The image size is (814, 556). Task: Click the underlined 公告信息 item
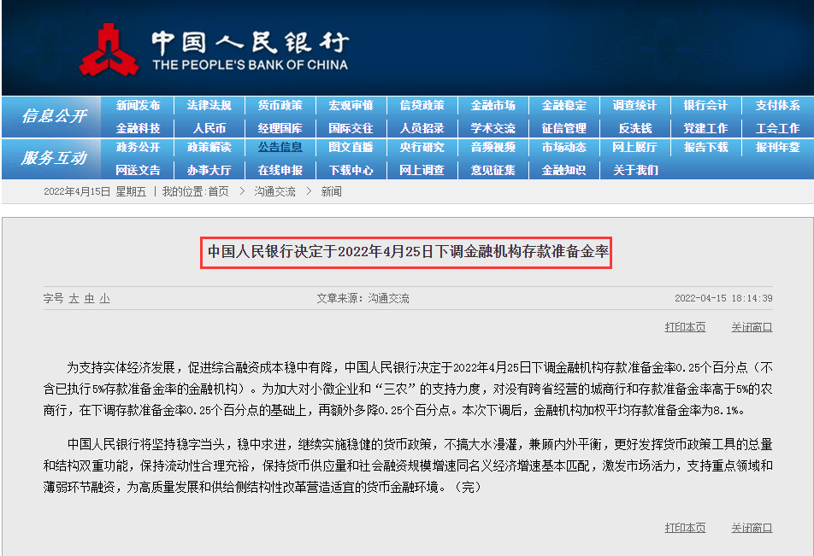click(280, 147)
